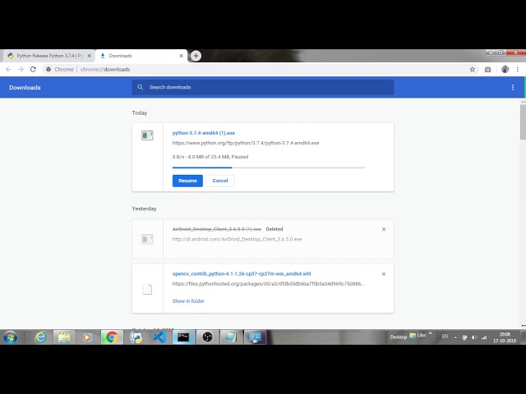Cancel the Python download
Image resolution: width=526 pixels, height=394 pixels.
(x=220, y=181)
